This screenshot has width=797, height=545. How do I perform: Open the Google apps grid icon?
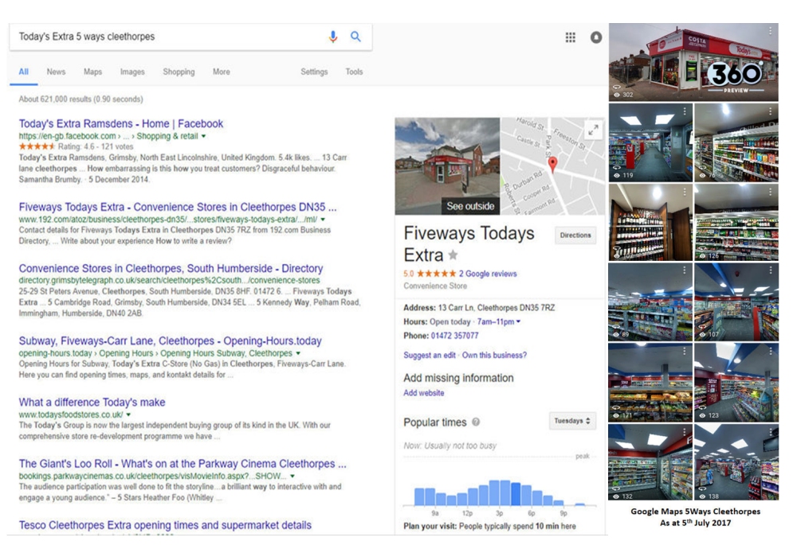(571, 37)
